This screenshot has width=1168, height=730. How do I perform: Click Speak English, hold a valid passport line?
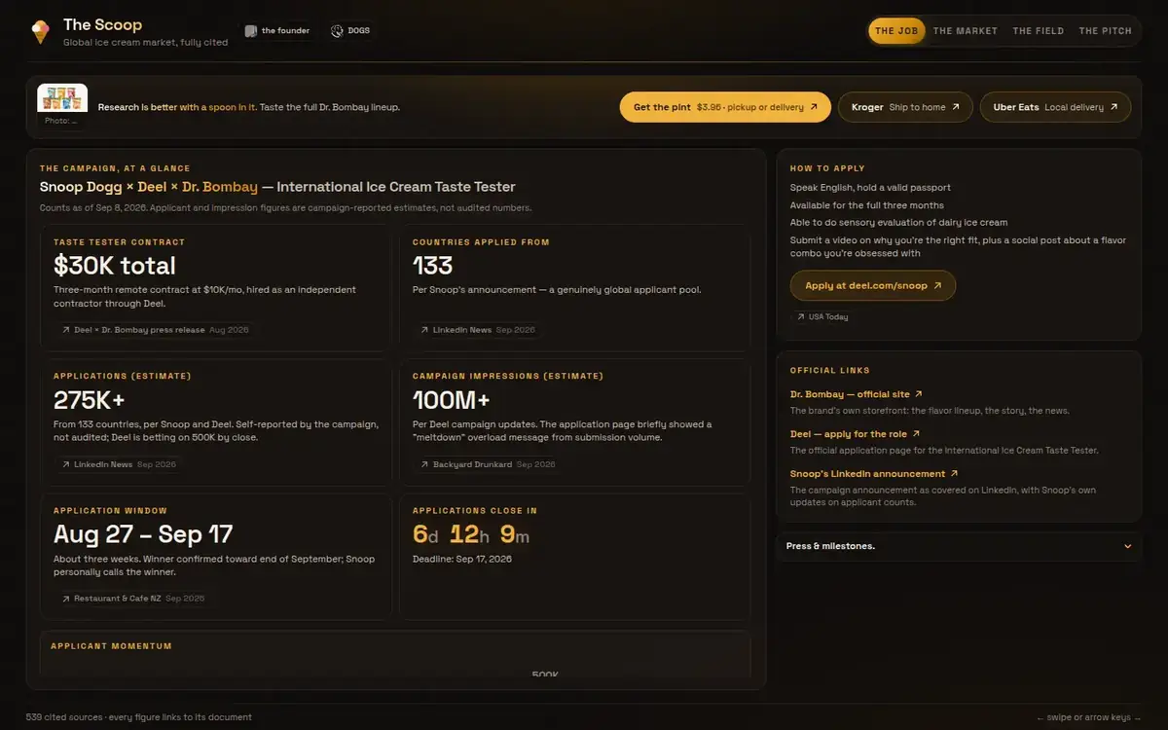coord(870,188)
